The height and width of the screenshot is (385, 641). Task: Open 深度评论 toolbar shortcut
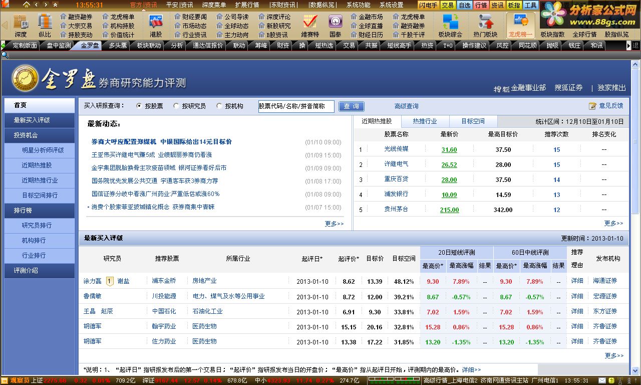click(274, 17)
